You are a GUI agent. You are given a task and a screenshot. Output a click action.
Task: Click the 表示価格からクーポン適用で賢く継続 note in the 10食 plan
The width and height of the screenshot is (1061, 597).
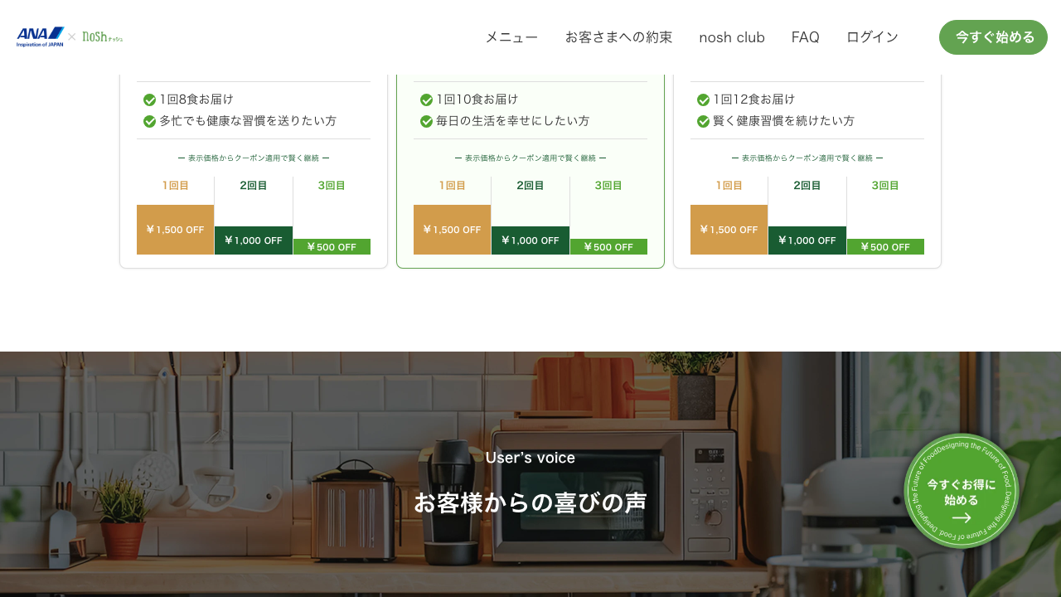(530, 158)
